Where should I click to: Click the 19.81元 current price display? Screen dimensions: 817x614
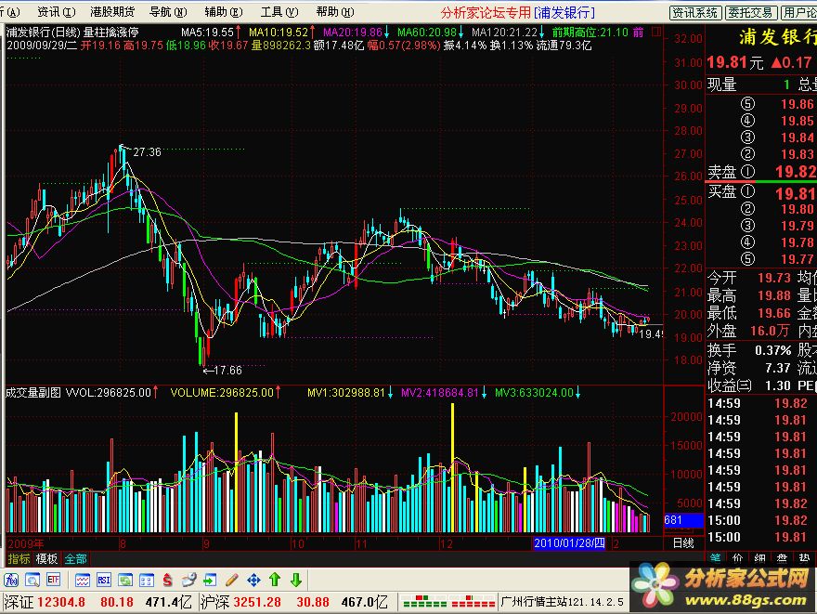(735, 62)
